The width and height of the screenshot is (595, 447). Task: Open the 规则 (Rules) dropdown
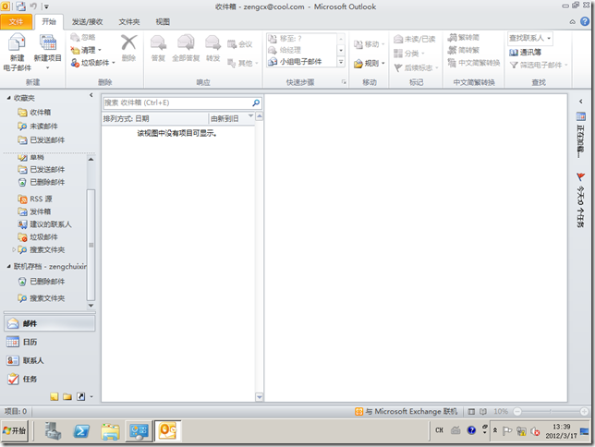coord(371,64)
